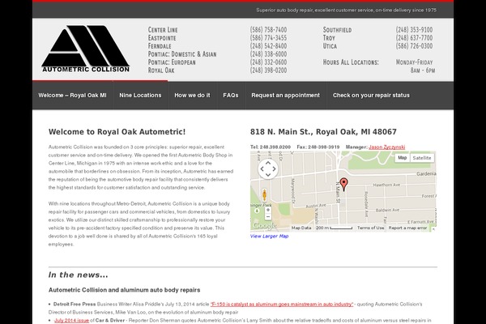486x324 pixels.
Task: Click manager Jason Zyczynski link
Action: (x=387, y=147)
